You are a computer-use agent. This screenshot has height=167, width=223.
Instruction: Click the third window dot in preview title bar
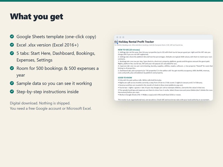click(x=123, y=37)
